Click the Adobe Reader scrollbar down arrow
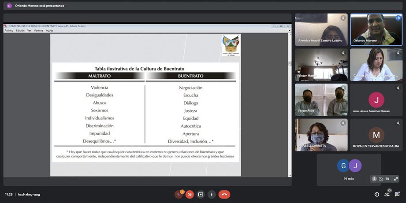Screen dimensions: 406x203 click(x=290, y=176)
